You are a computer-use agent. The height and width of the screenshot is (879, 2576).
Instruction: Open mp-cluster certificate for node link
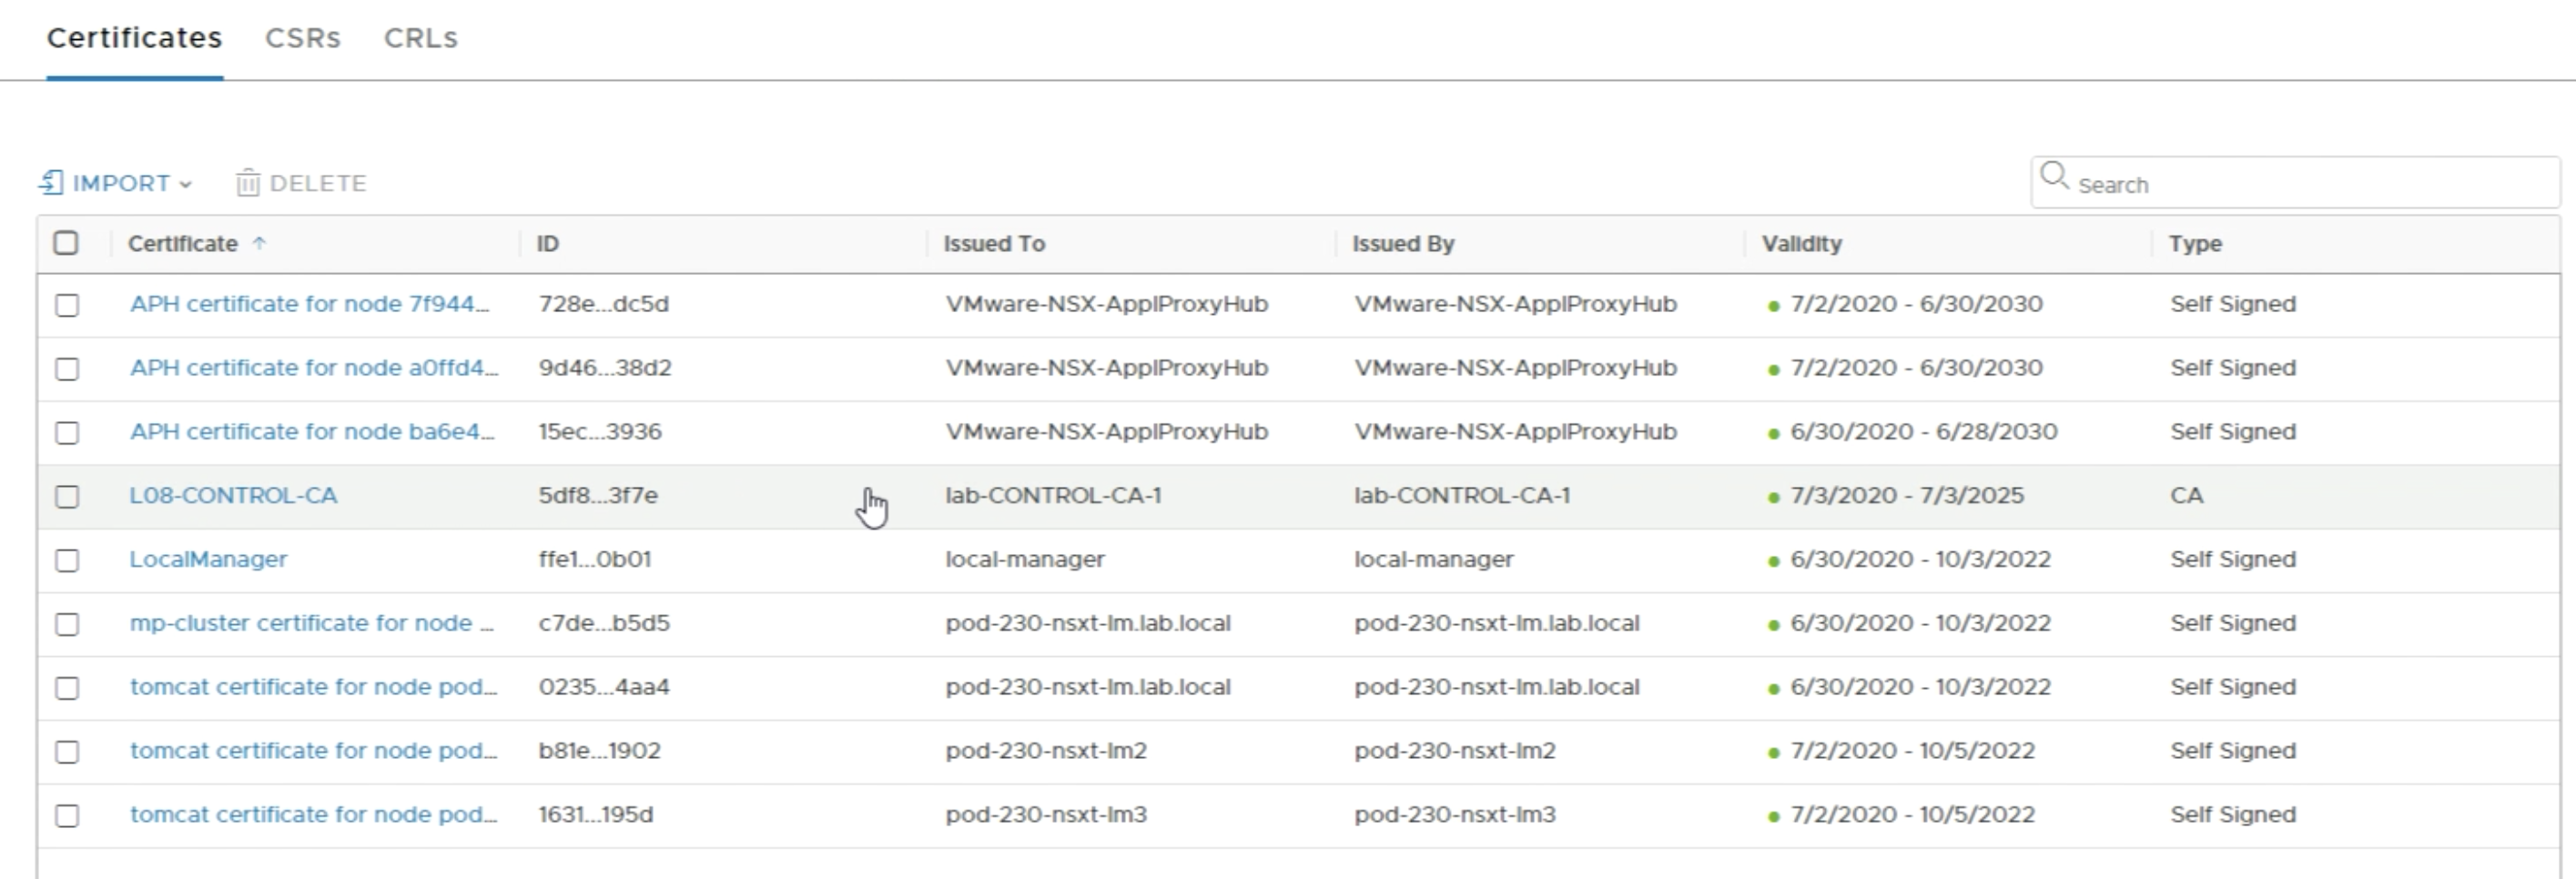[311, 623]
